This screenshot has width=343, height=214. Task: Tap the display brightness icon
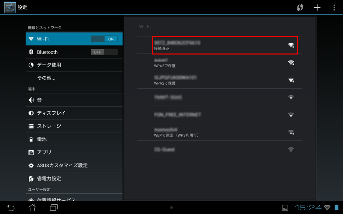click(31, 113)
